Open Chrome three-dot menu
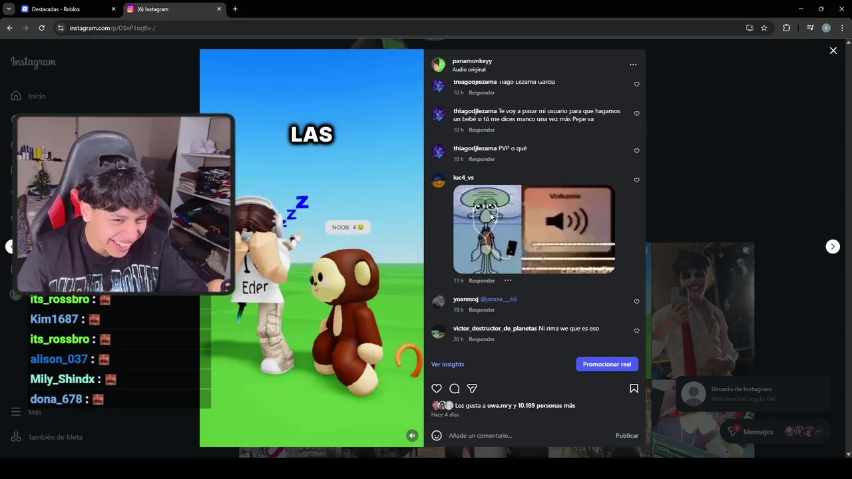Image resolution: width=852 pixels, height=479 pixels. [842, 28]
